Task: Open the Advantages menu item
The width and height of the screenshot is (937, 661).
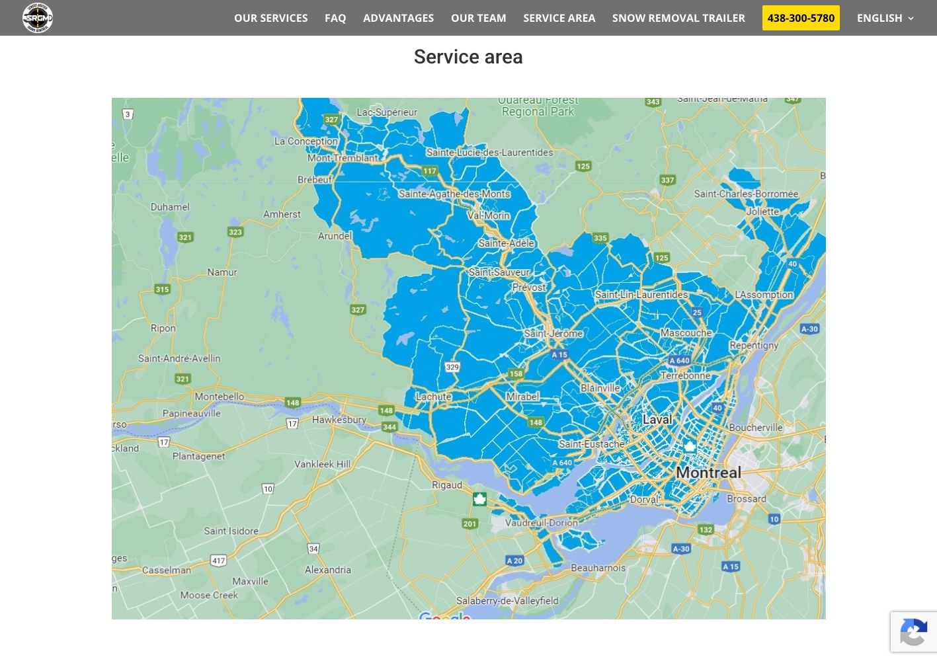Action: [x=398, y=18]
